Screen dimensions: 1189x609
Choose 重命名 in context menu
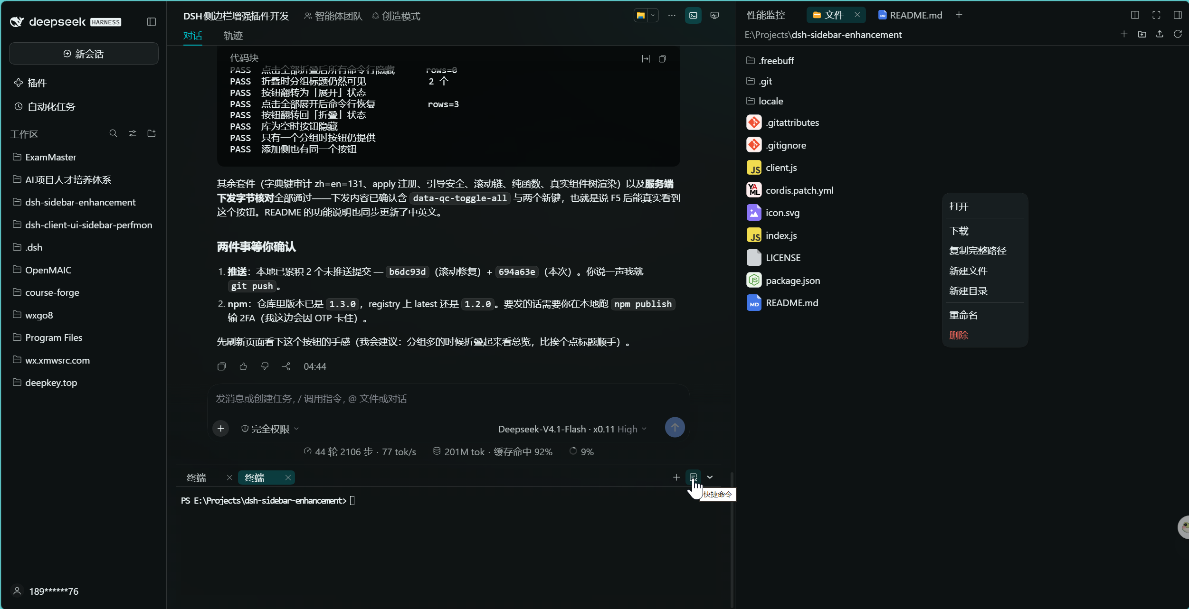tap(963, 315)
